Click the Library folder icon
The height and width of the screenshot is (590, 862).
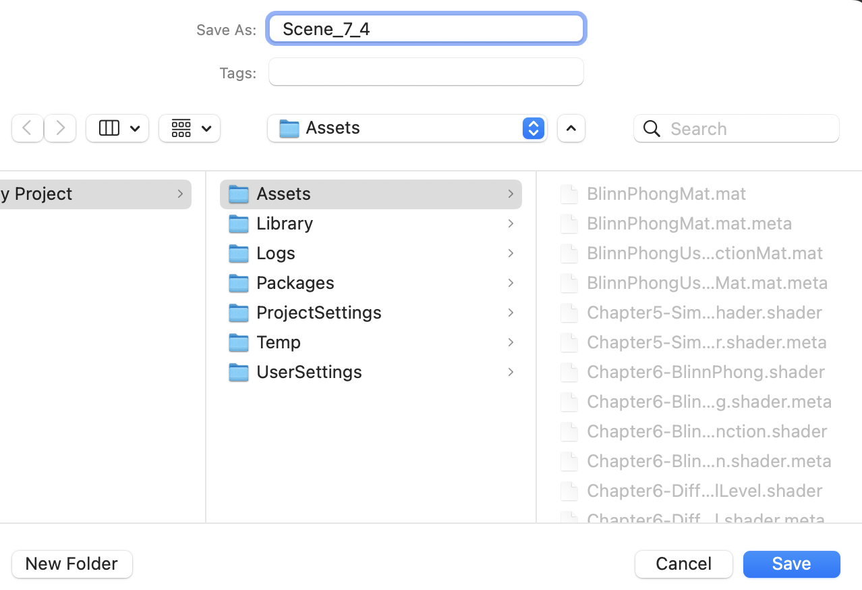point(239,223)
